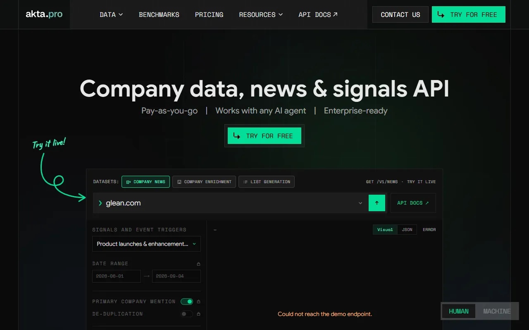Click the lock icon beside Date Range
Image resolution: width=529 pixels, height=330 pixels.
[x=198, y=264]
